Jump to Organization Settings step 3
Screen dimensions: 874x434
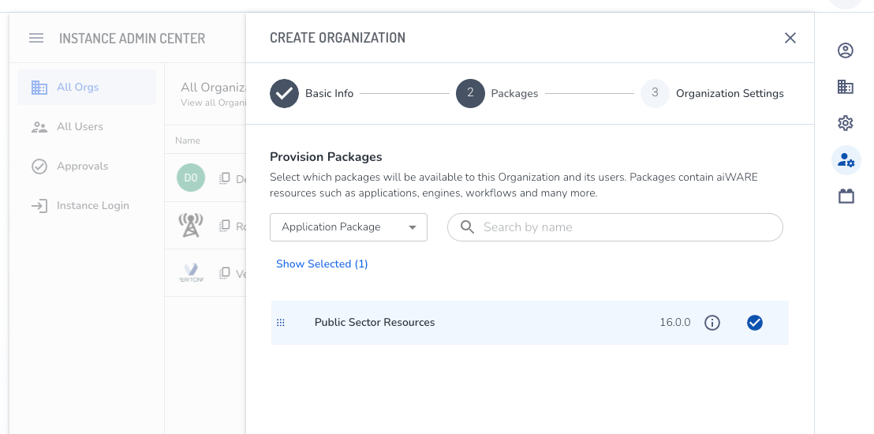pyautogui.click(x=712, y=93)
